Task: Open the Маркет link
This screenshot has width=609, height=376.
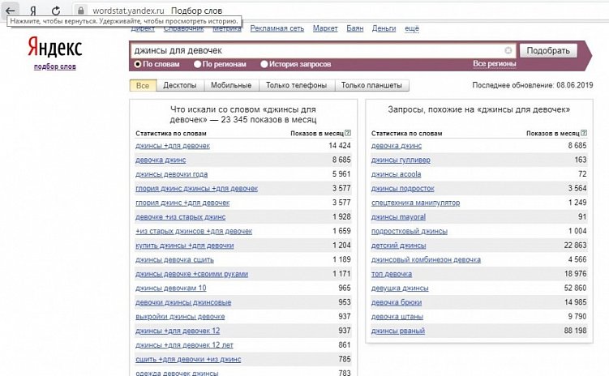Action: (325, 28)
